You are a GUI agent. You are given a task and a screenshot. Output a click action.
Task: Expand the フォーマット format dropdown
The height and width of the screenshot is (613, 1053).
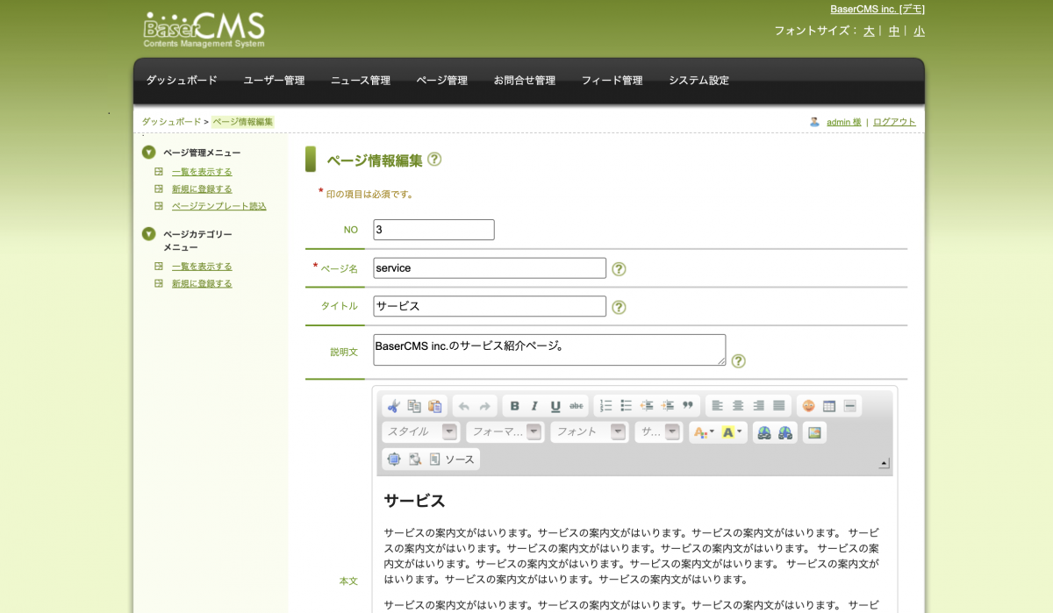pyautogui.click(x=505, y=432)
